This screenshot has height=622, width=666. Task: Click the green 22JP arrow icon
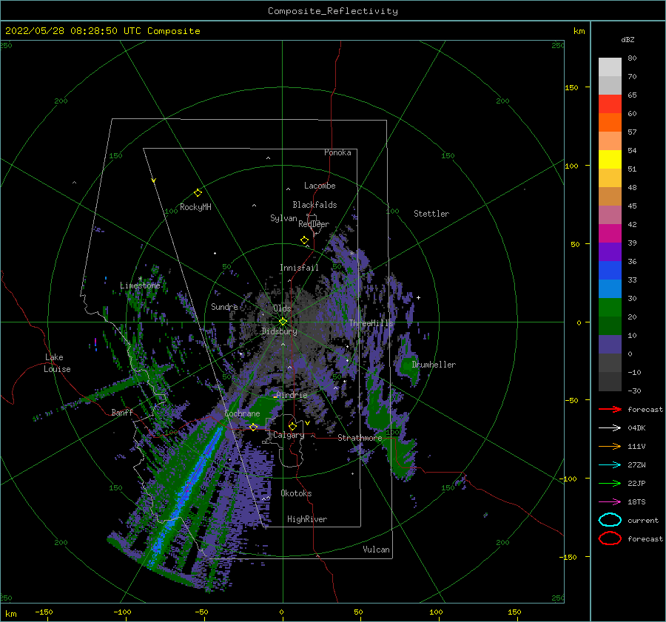[610, 483]
